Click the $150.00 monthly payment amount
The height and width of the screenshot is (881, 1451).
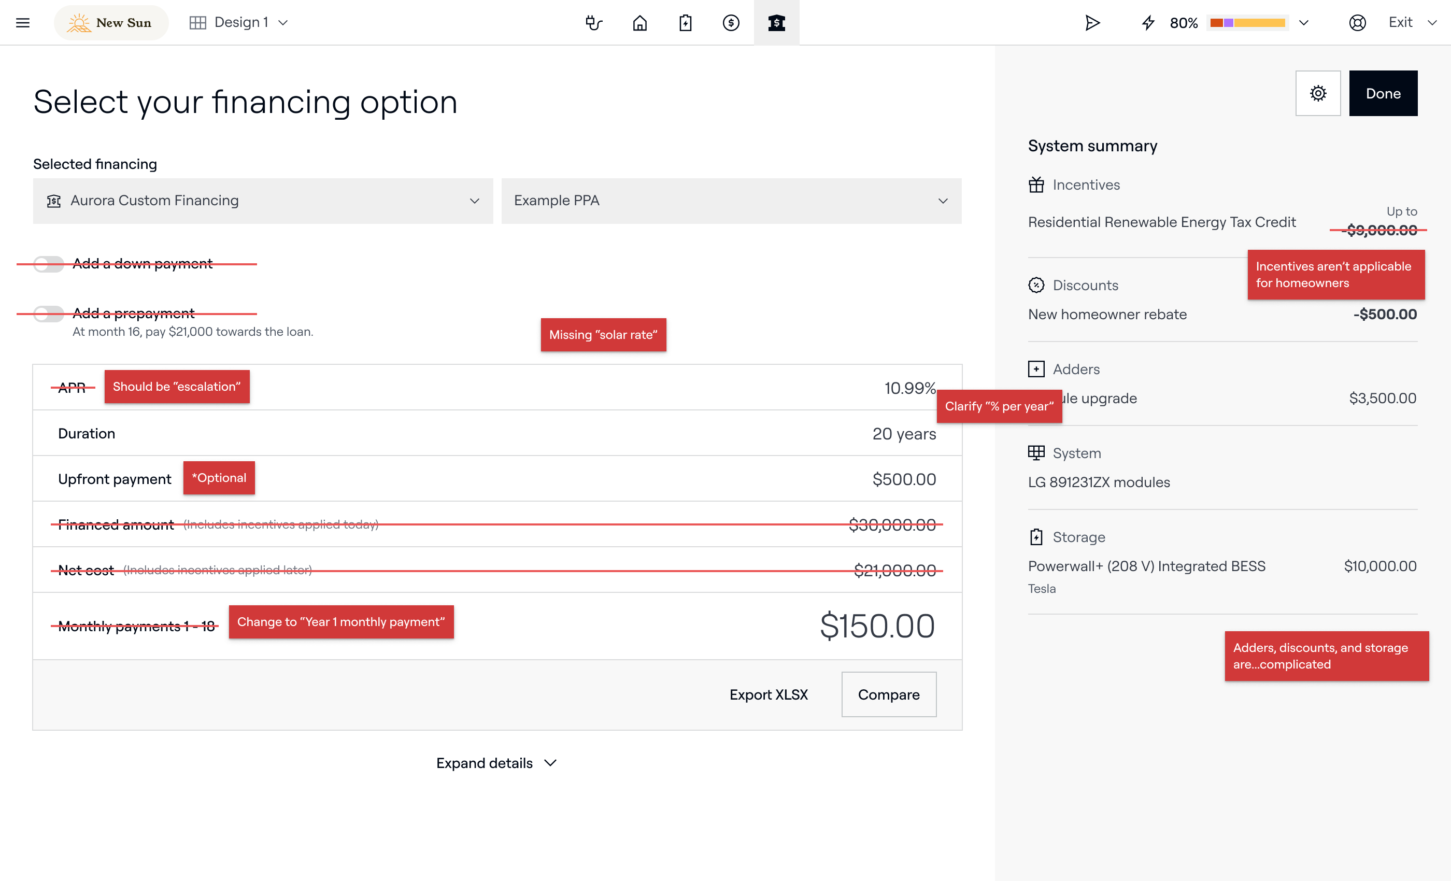[876, 626]
